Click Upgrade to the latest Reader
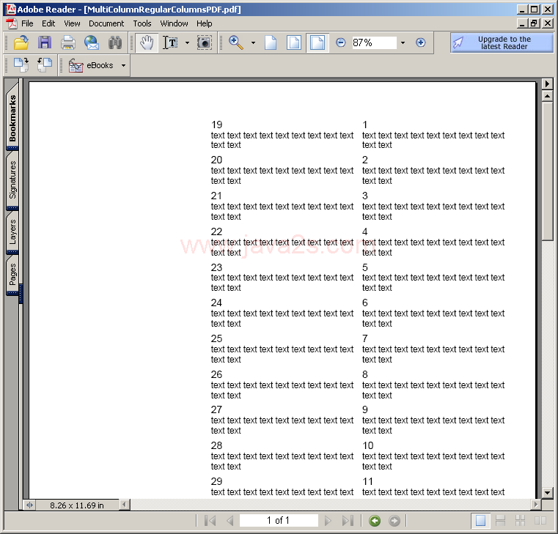Image resolution: width=558 pixels, height=534 pixels. [x=502, y=42]
